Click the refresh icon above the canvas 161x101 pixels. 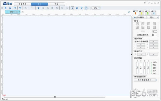tap(129, 12)
